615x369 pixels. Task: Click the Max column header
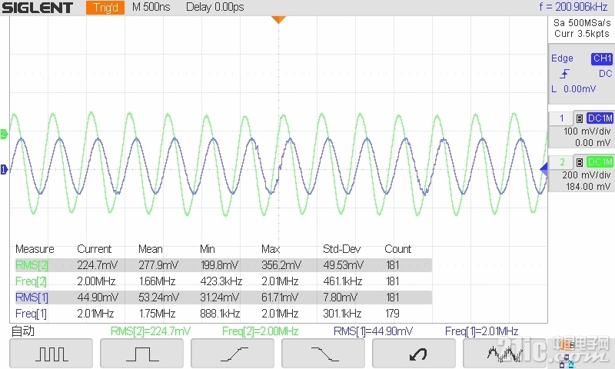point(271,249)
